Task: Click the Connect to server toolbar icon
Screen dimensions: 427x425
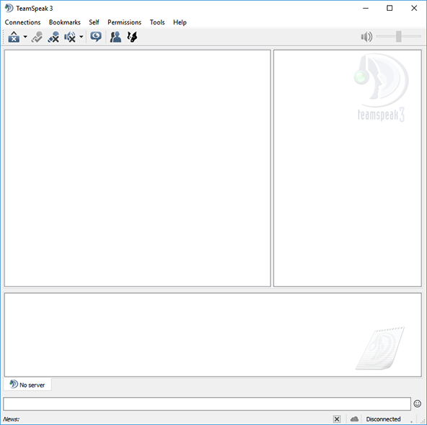Action: pyautogui.click(x=14, y=37)
